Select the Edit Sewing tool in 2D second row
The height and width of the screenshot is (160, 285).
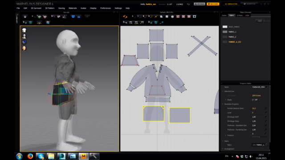125,23
